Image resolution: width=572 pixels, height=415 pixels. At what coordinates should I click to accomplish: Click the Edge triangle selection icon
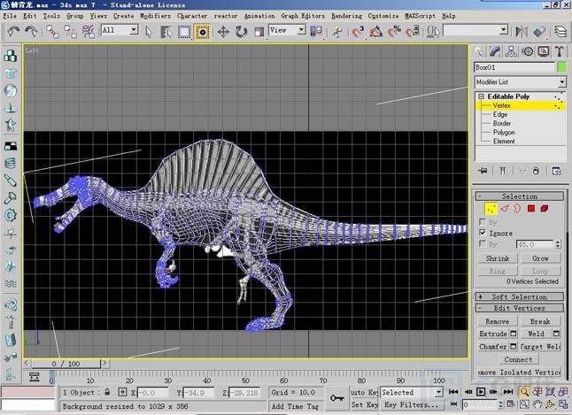504,209
